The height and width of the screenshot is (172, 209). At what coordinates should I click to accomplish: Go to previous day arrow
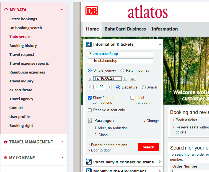[x=90, y=78]
